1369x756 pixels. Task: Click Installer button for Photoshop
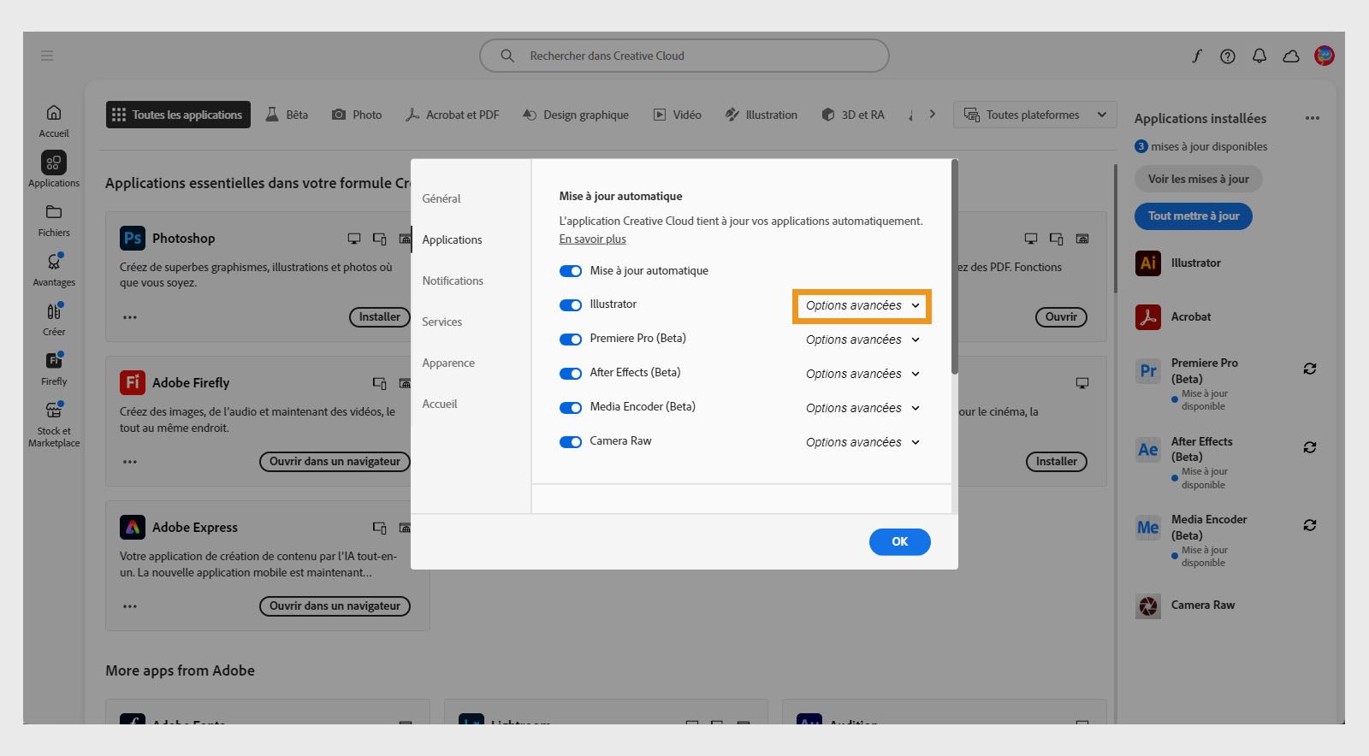point(380,317)
